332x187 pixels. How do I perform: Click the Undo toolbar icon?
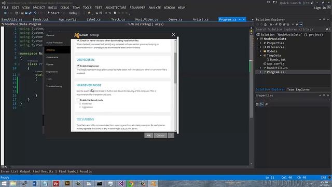pos(35,13)
